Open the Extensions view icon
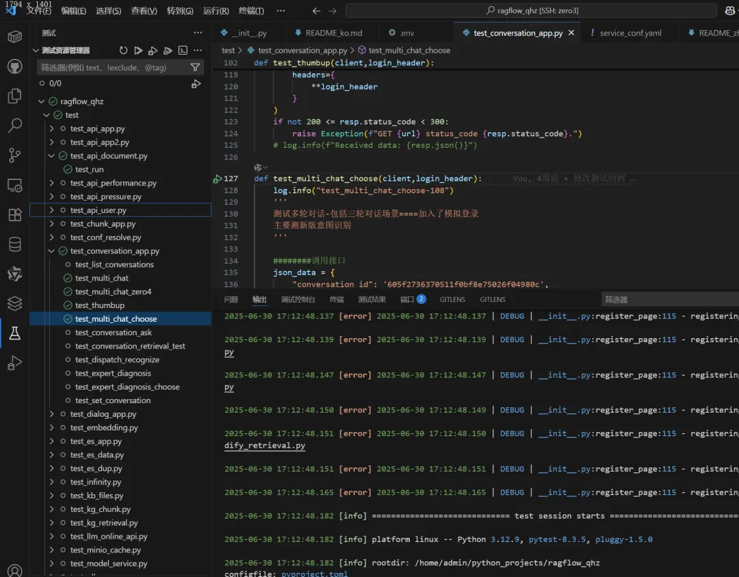This screenshot has width=739, height=577. coord(14,215)
